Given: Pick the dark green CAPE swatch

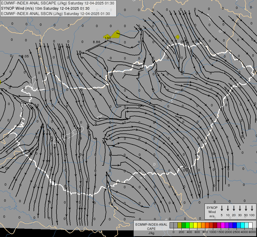Looking at the screenshot, I should 183,225.
